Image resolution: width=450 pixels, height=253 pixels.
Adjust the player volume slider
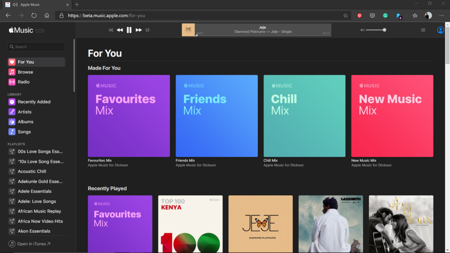(376, 30)
